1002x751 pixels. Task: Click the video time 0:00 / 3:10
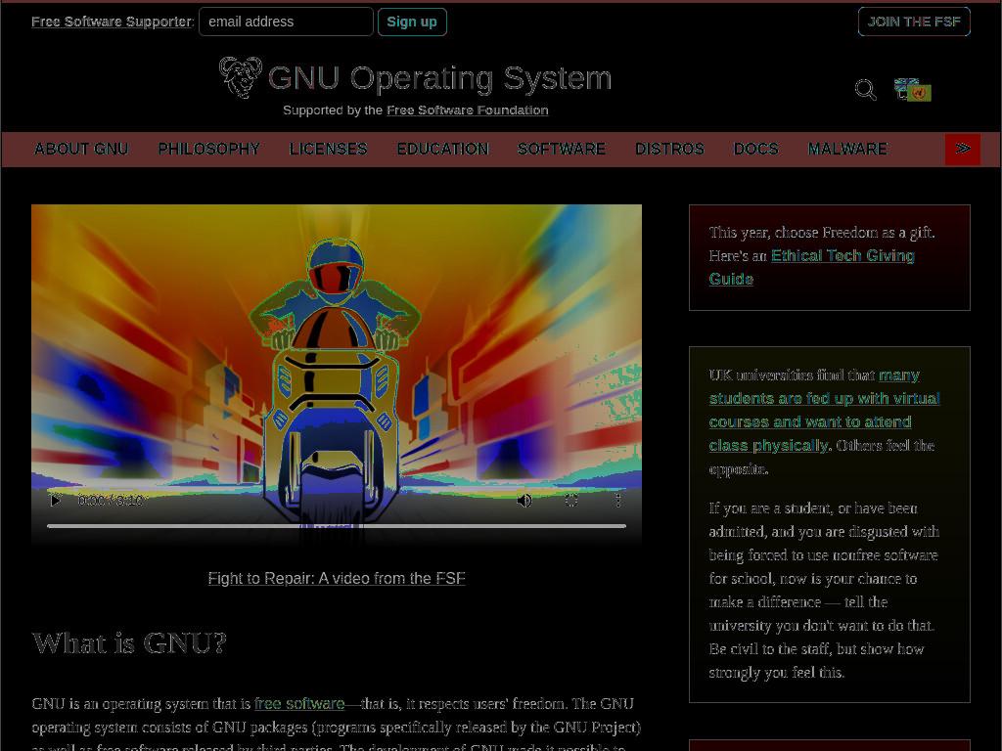tap(110, 501)
